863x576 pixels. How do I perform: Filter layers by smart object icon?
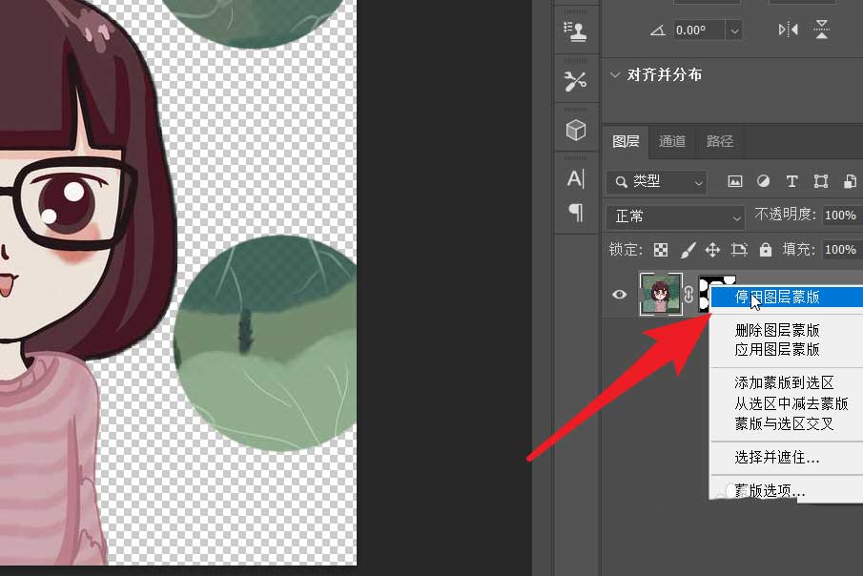[x=850, y=181]
